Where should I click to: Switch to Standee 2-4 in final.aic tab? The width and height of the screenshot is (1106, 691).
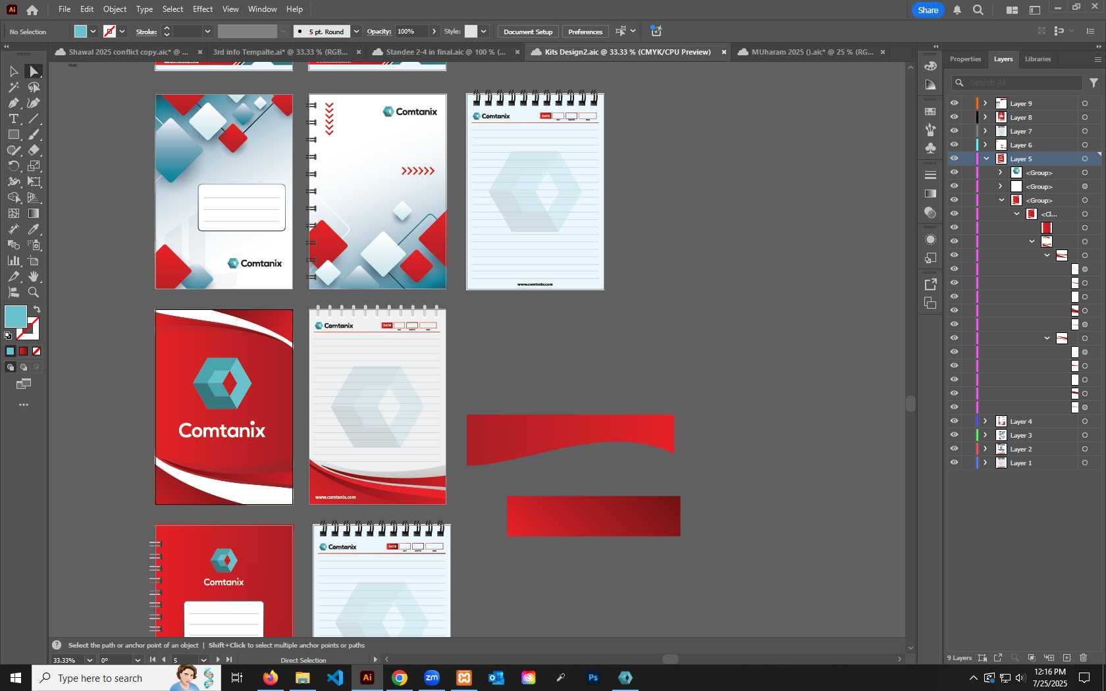(446, 52)
